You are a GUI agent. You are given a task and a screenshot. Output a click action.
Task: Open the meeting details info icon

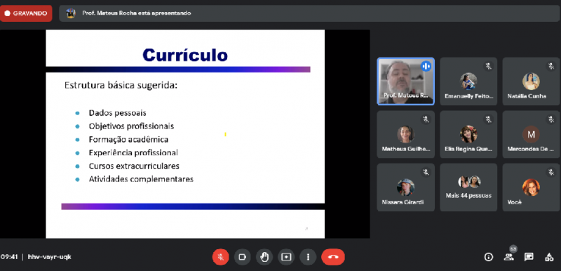click(488, 257)
